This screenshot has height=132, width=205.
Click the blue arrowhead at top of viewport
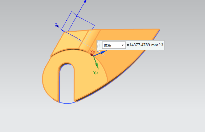click(x=85, y=1)
